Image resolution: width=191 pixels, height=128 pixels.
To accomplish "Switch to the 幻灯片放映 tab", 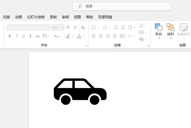I will [36, 17].
